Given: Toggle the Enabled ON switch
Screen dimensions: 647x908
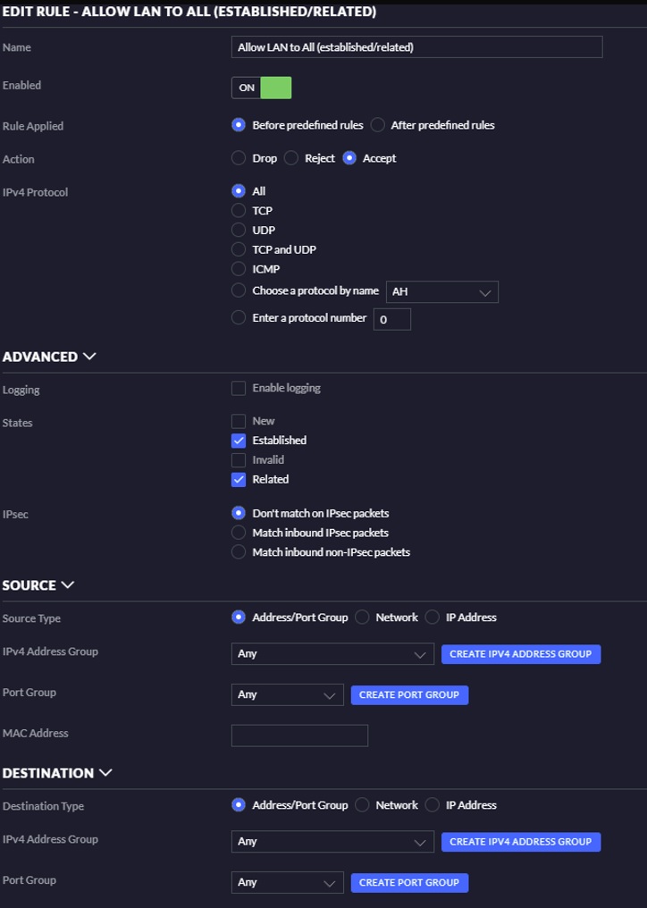Looking at the screenshot, I should click(x=261, y=88).
